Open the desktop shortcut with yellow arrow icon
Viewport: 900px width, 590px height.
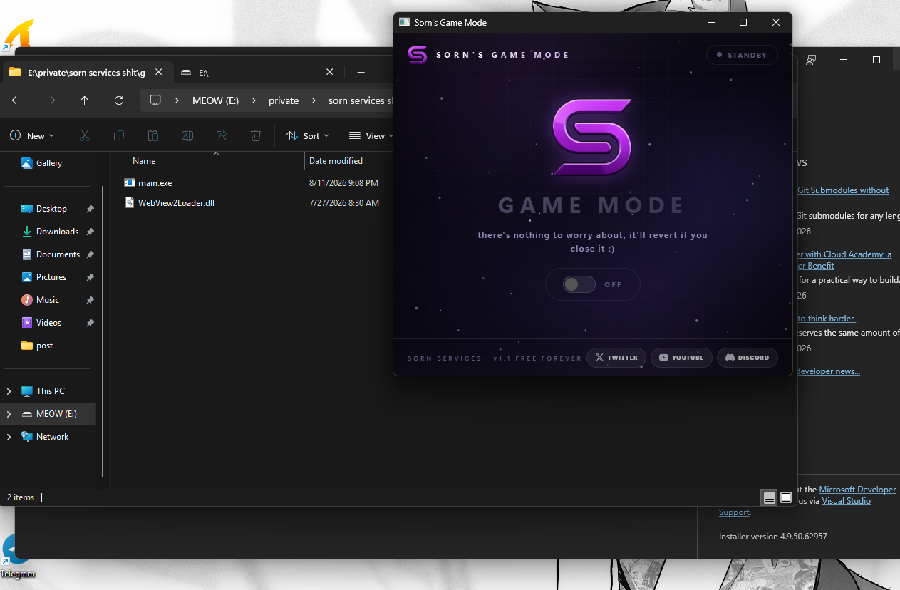point(18,36)
